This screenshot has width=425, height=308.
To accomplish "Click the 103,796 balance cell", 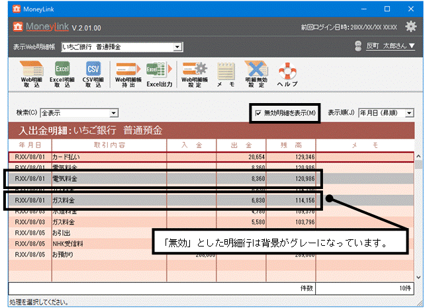I will [291, 222].
